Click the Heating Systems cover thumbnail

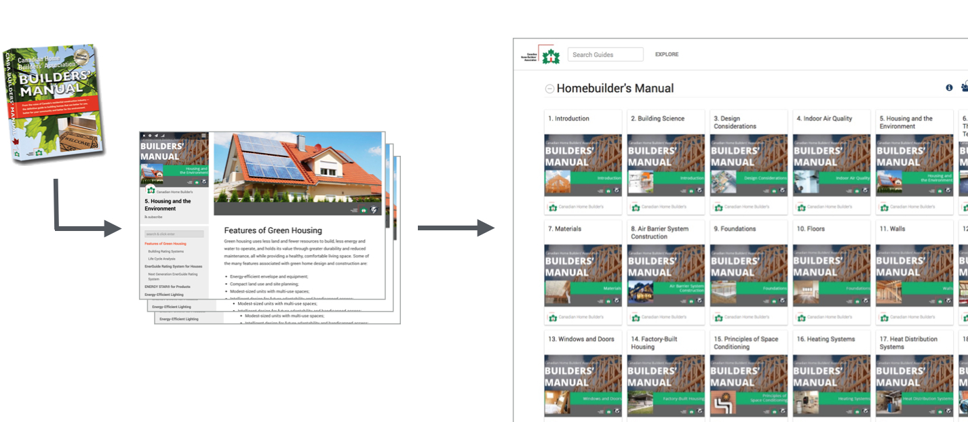pyautogui.click(x=832, y=385)
